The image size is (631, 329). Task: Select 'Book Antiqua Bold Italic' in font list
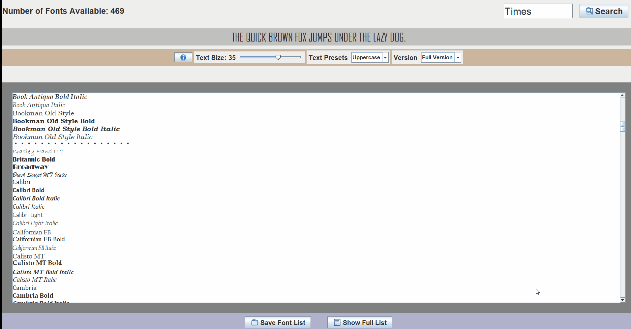50,97
